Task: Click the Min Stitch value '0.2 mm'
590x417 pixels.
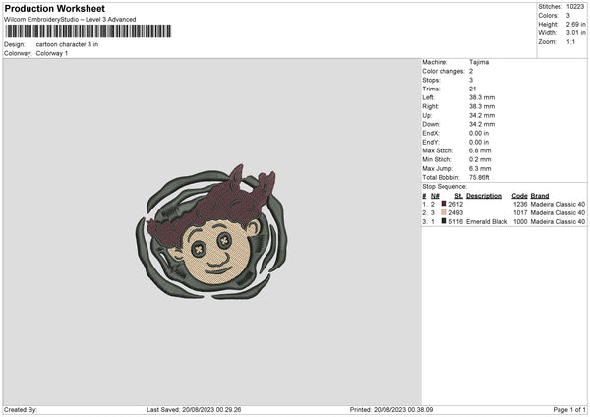Action: (x=480, y=159)
